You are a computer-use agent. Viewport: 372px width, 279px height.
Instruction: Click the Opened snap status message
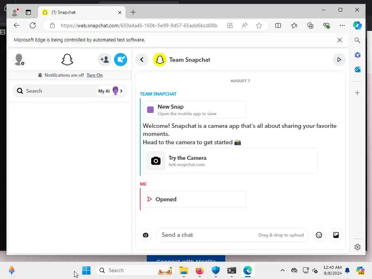(195, 199)
